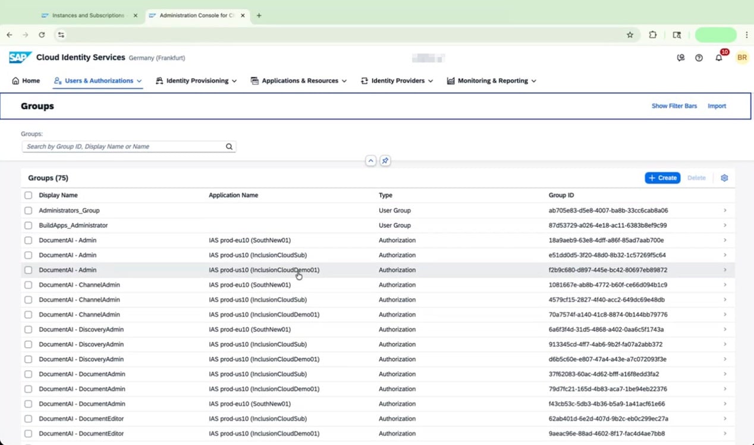Image resolution: width=754 pixels, height=445 pixels.
Task: Go to the Home tab
Action: coord(26,81)
